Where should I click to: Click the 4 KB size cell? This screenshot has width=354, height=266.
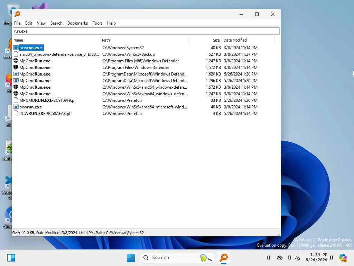click(x=217, y=113)
